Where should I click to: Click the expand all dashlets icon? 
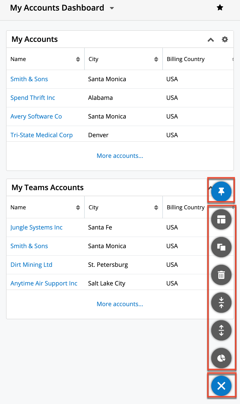click(221, 330)
